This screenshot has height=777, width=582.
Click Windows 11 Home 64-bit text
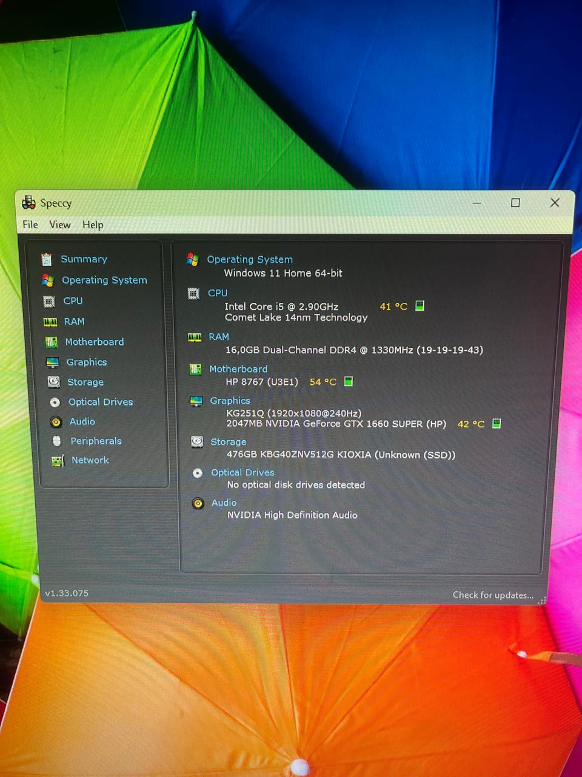pyautogui.click(x=283, y=273)
